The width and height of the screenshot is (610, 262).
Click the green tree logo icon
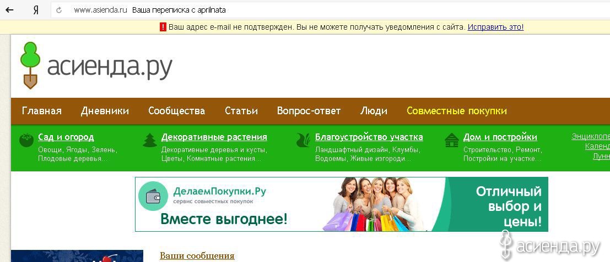(30, 65)
